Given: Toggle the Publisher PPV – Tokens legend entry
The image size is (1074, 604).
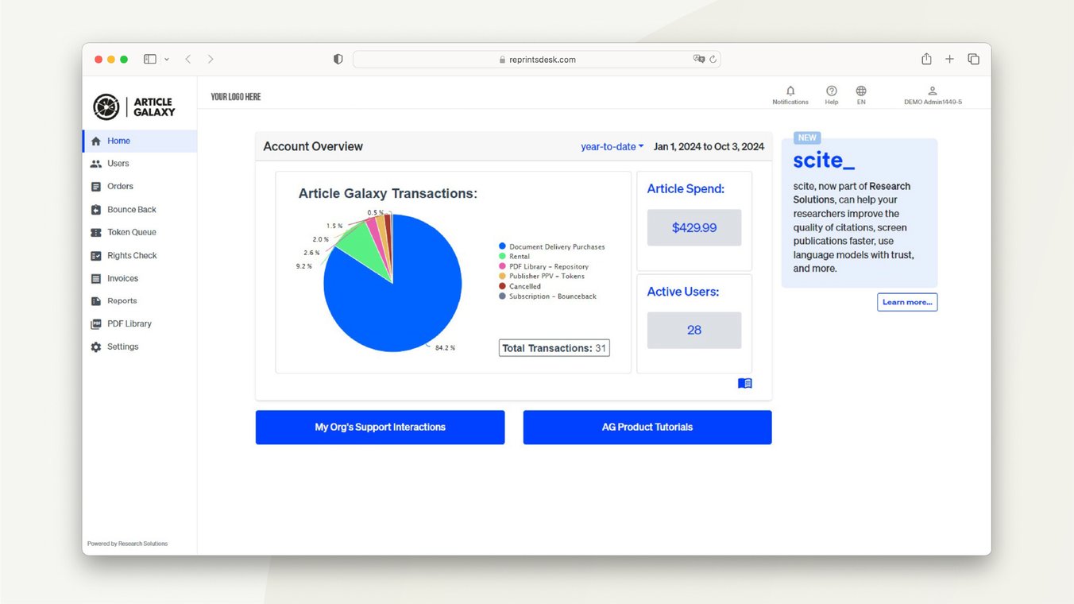Looking at the screenshot, I should pyautogui.click(x=542, y=277).
